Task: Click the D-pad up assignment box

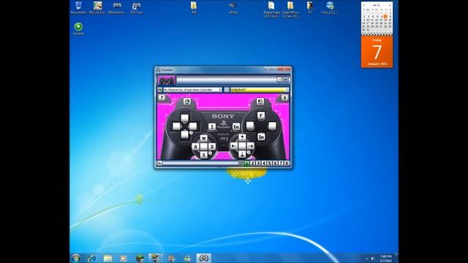Action: (x=185, y=118)
